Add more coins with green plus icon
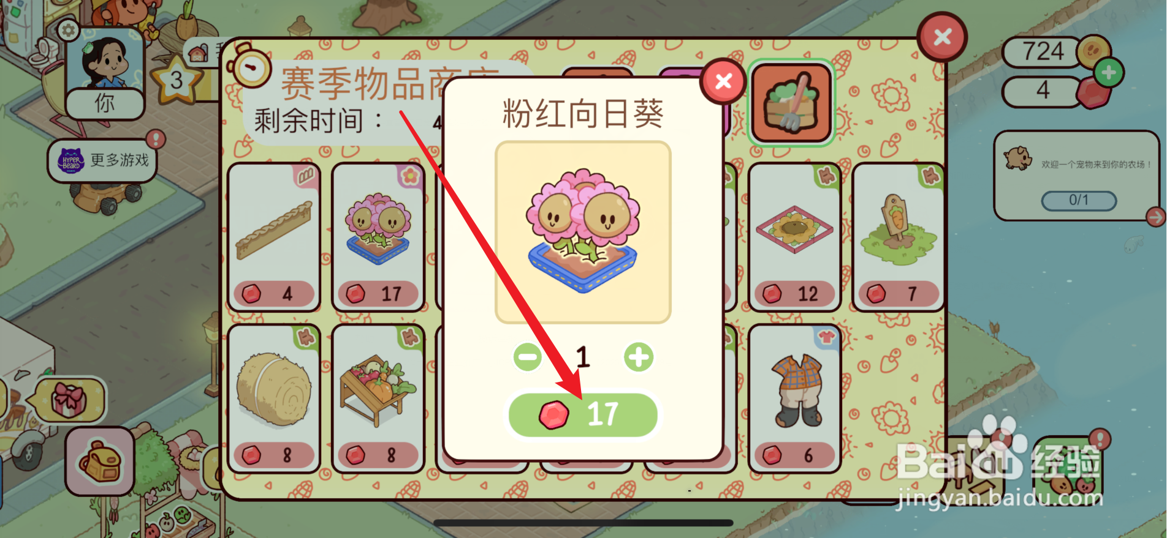Image resolution: width=1167 pixels, height=538 pixels. [x=1108, y=73]
